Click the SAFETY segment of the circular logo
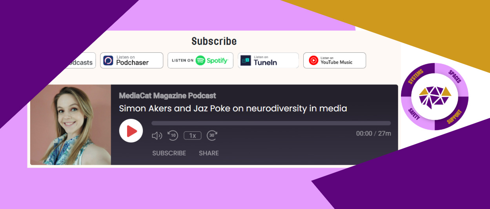The width and height of the screenshot is (490, 209). tap(415, 114)
